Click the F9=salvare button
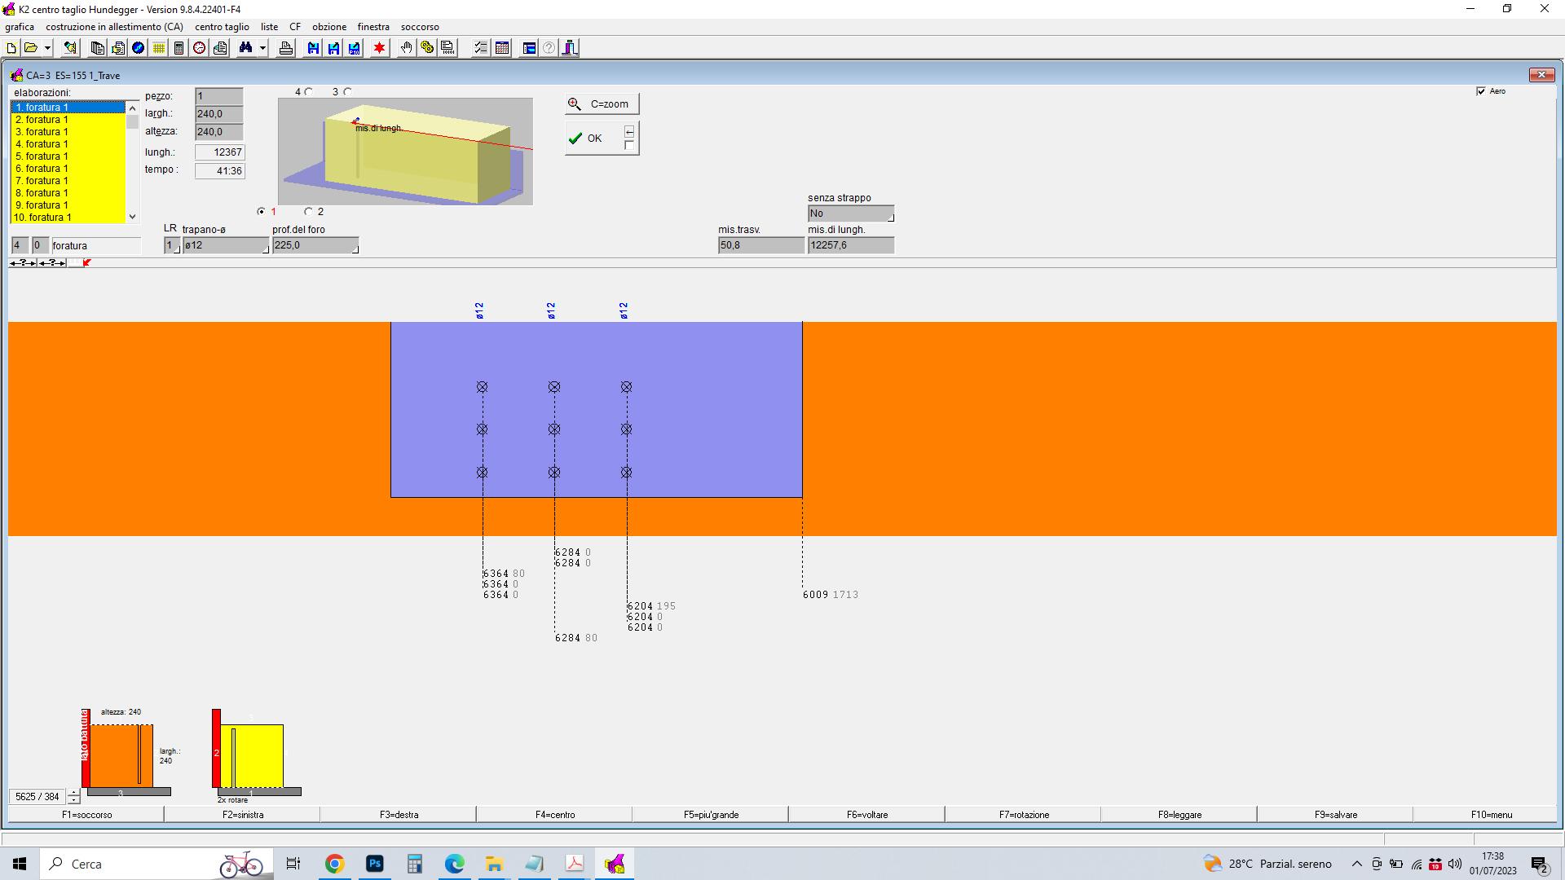Image resolution: width=1565 pixels, height=880 pixels. (1335, 815)
